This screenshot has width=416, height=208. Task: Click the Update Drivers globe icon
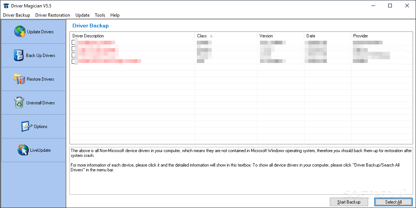point(20,31)
